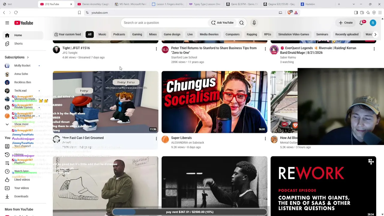Viewport: 384px width, 216px height.
Task: Open the Liked videos thumbs-up icon
Action: 7,180
